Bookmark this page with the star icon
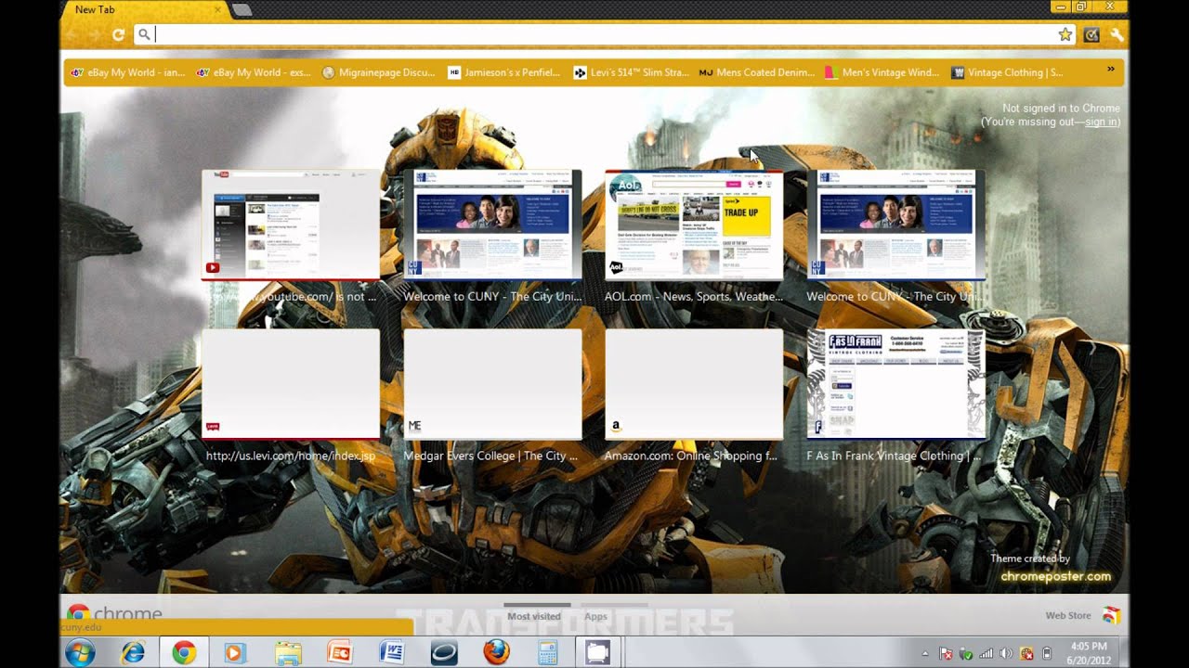Screen dimensions: 1189x668 [x=1065, y=34]
